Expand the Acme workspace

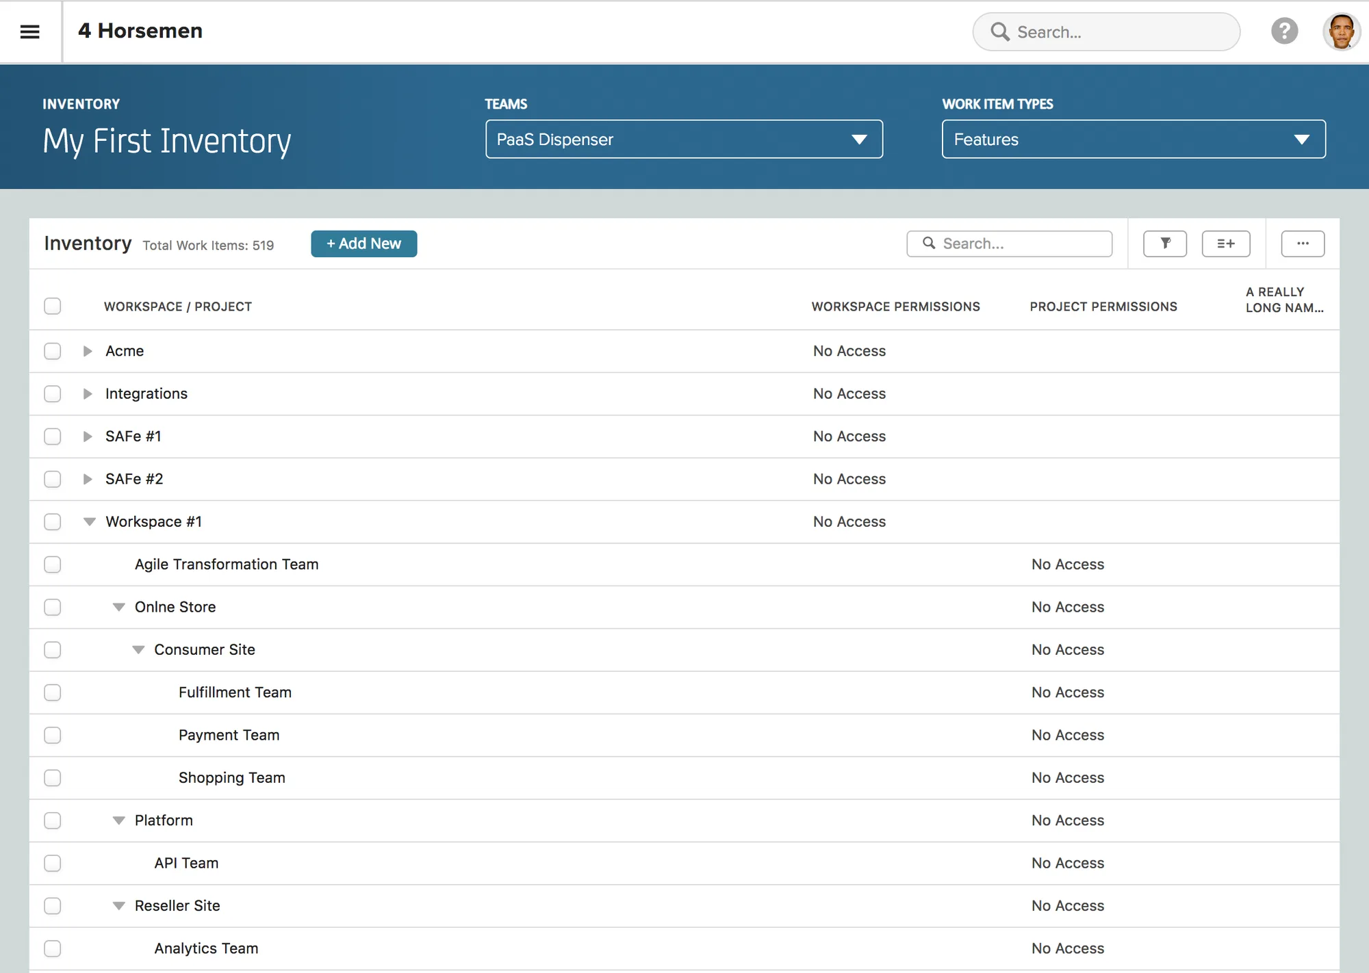click(88, 351)
